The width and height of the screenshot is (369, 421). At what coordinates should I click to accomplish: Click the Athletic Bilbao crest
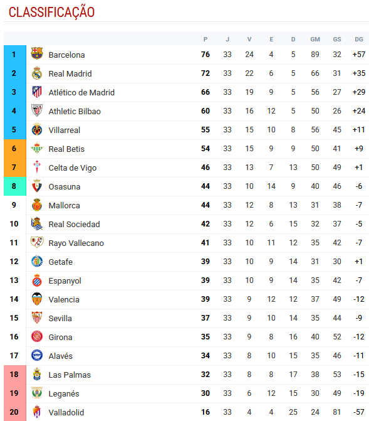click(37, 110)
